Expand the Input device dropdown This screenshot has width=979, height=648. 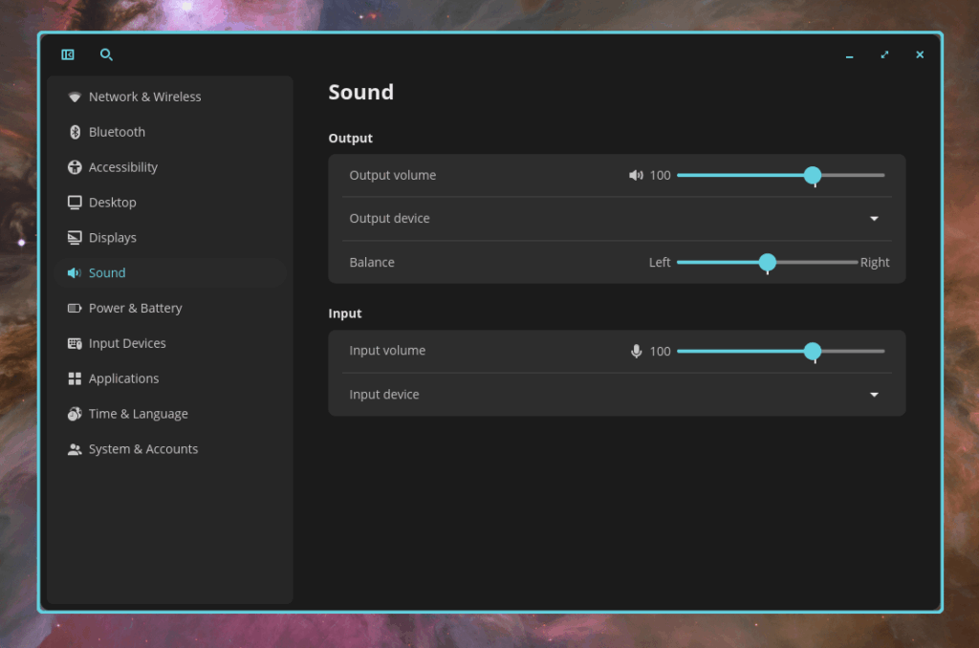874,395
